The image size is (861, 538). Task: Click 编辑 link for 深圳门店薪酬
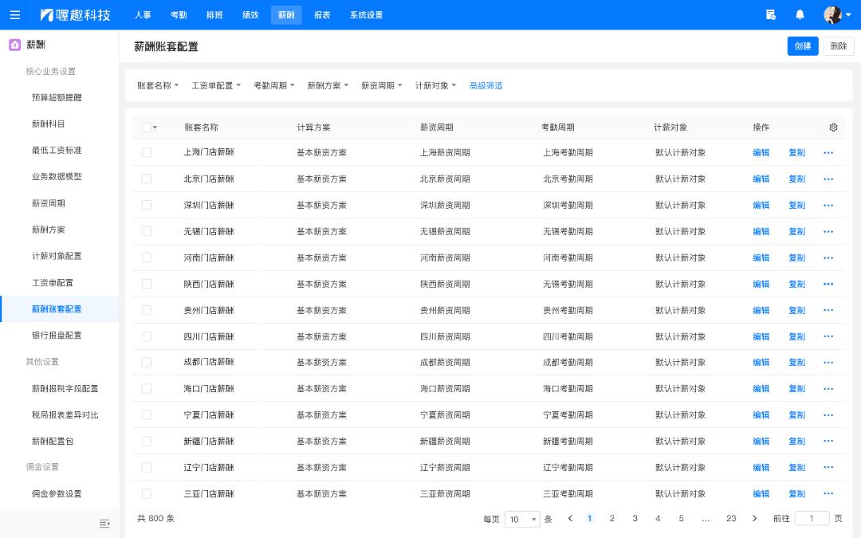761,206
